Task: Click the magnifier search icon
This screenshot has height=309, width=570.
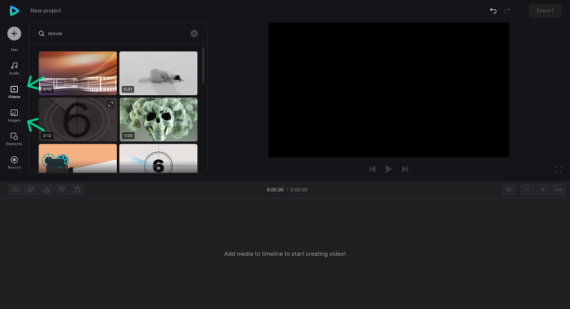Action: tap(41, 33)
